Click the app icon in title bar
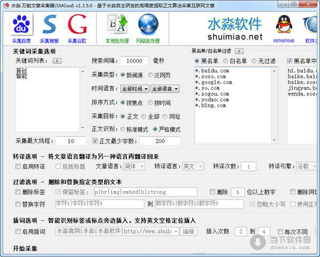Image resolution: width=320 pixels, height=257 pixels. [x=6, y=5]
